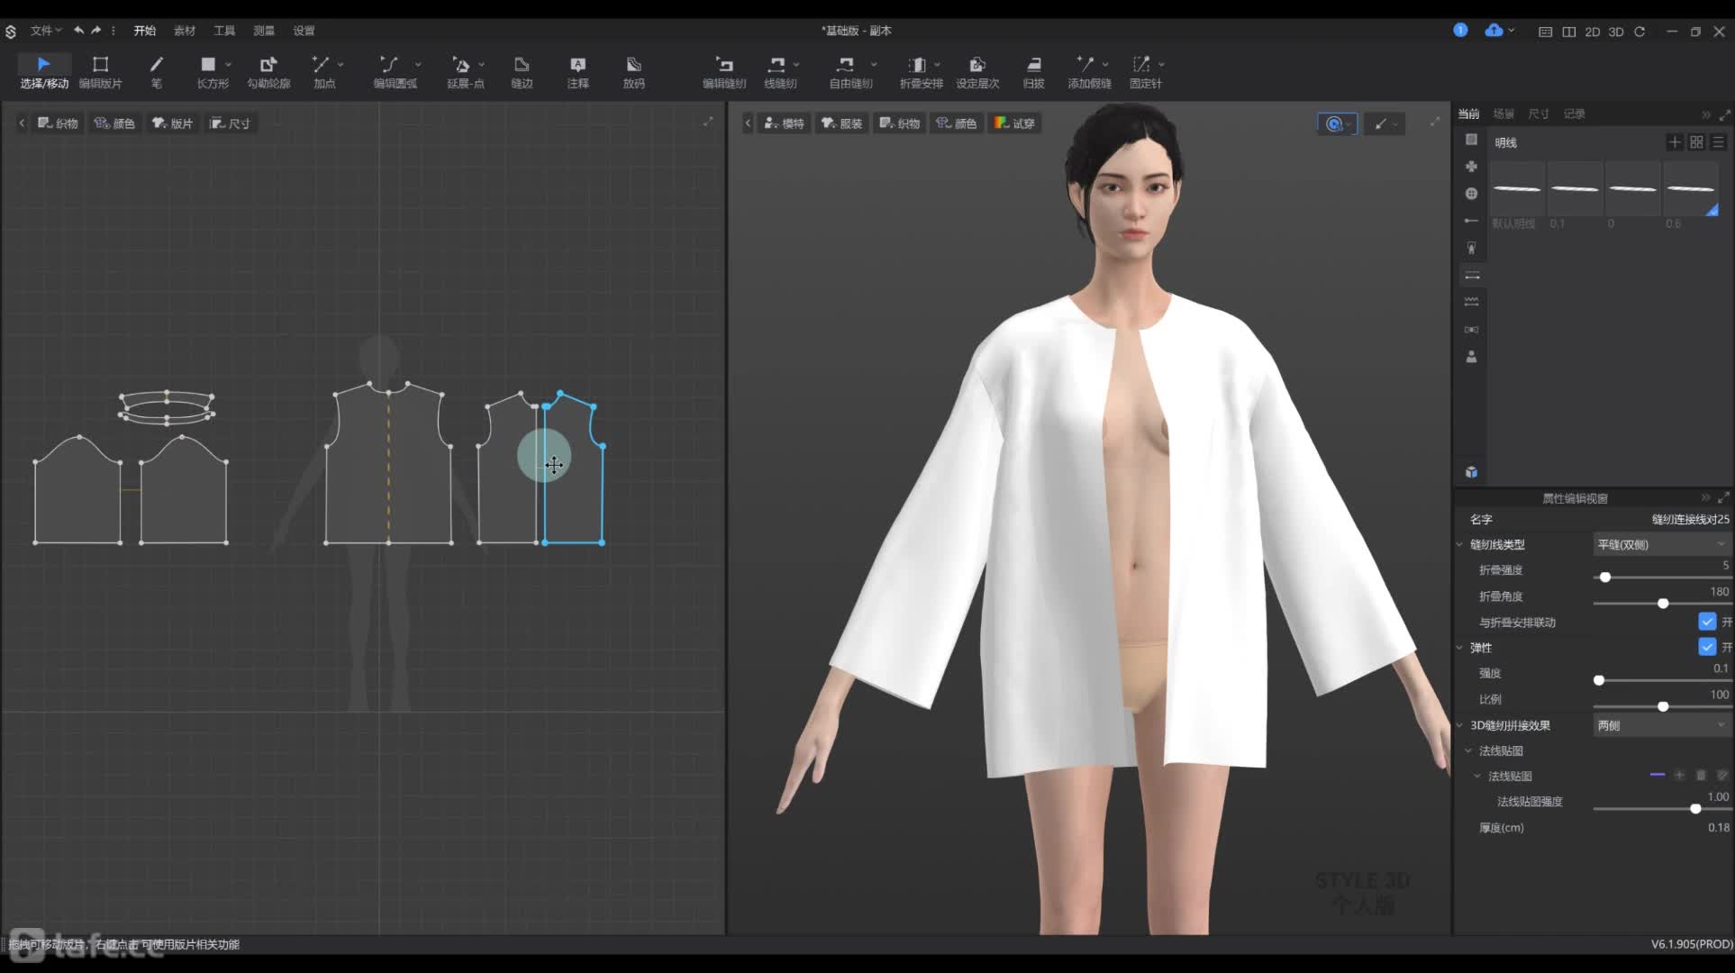Click 2D window 尺寸 button
Screen dimensions: 1735x973
click(x=230, y=123)
